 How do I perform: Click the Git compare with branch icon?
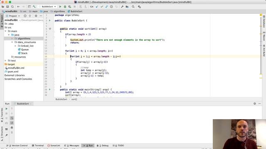(106, 7)
